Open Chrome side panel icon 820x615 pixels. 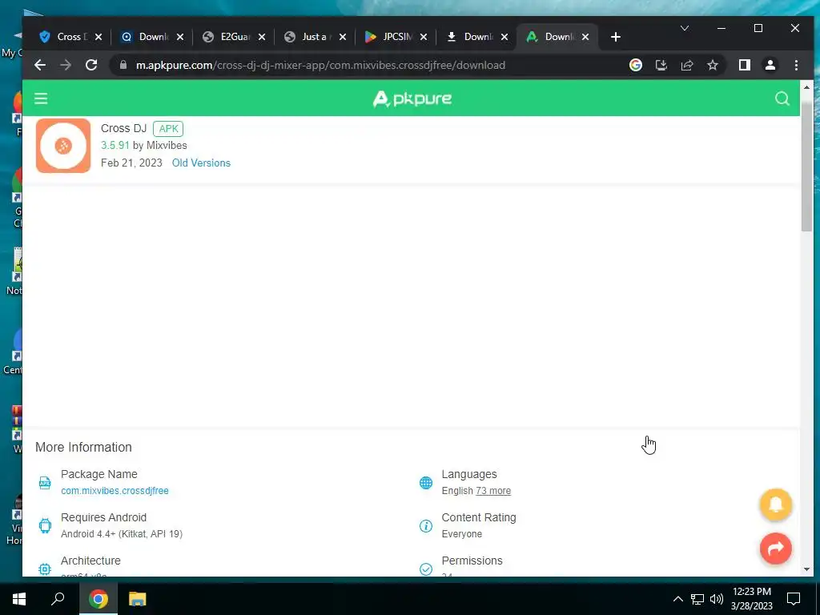point(744,65)
